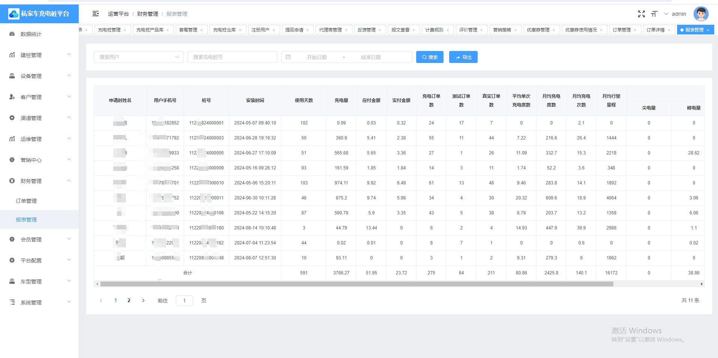Close the 充电桩管理 tab
This screenshot has height=358, width=718.
coord(125,30)
